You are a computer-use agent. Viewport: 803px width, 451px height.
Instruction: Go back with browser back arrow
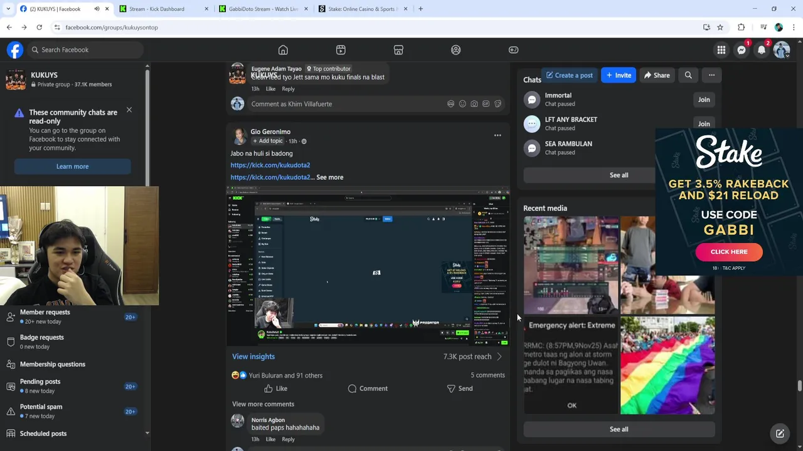click(x=9, y=27)
